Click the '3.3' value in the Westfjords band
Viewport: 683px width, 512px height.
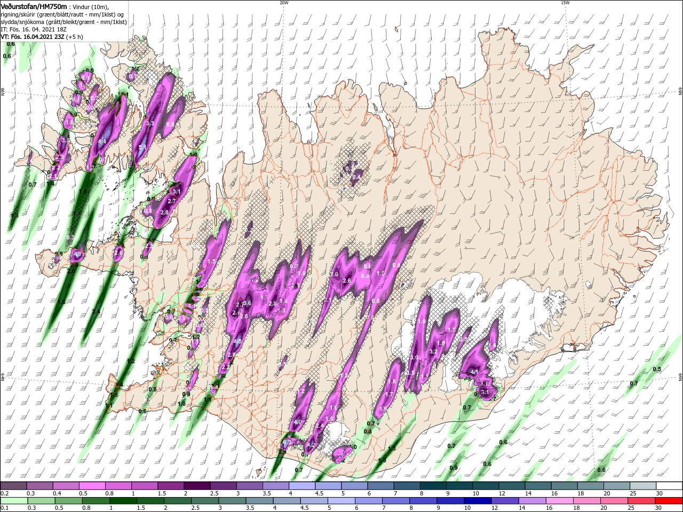[150, 124]
